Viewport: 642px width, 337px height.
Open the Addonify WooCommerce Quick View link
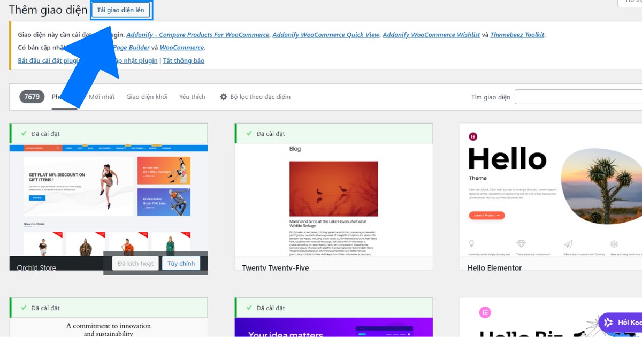click(326, 35)
